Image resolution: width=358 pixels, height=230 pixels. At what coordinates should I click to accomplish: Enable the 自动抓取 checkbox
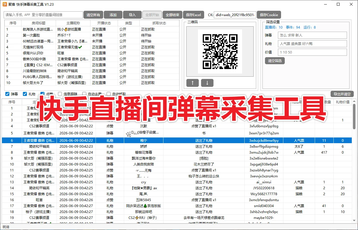(109, 94)
